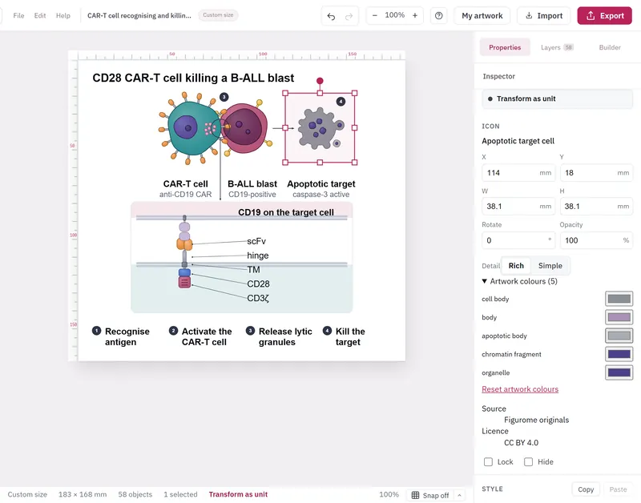Click the canvas title text
The image size is (641, 503).
(x=193, y=78)
